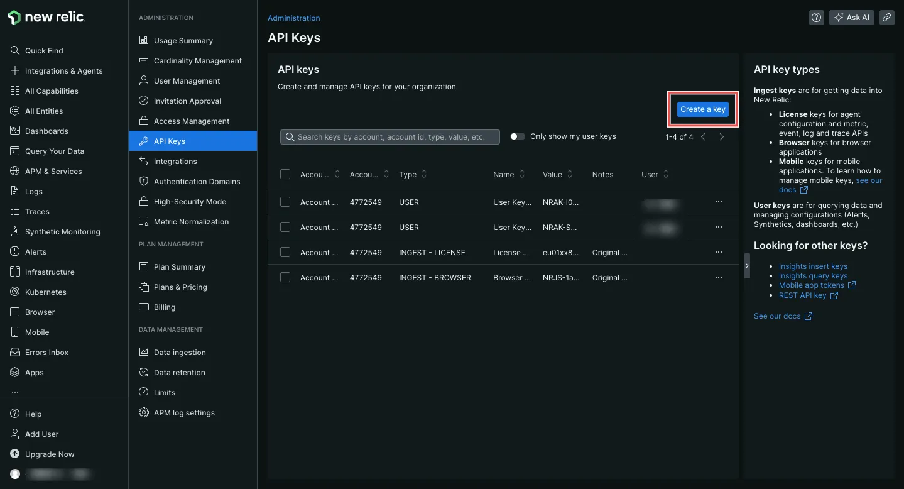904x489 pixels.
Task: Click the help question mark icon top right
Action: click(x=817, y=18)
